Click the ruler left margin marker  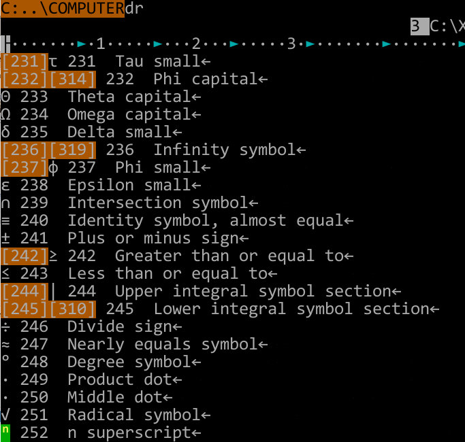click(x=5, y=44)
